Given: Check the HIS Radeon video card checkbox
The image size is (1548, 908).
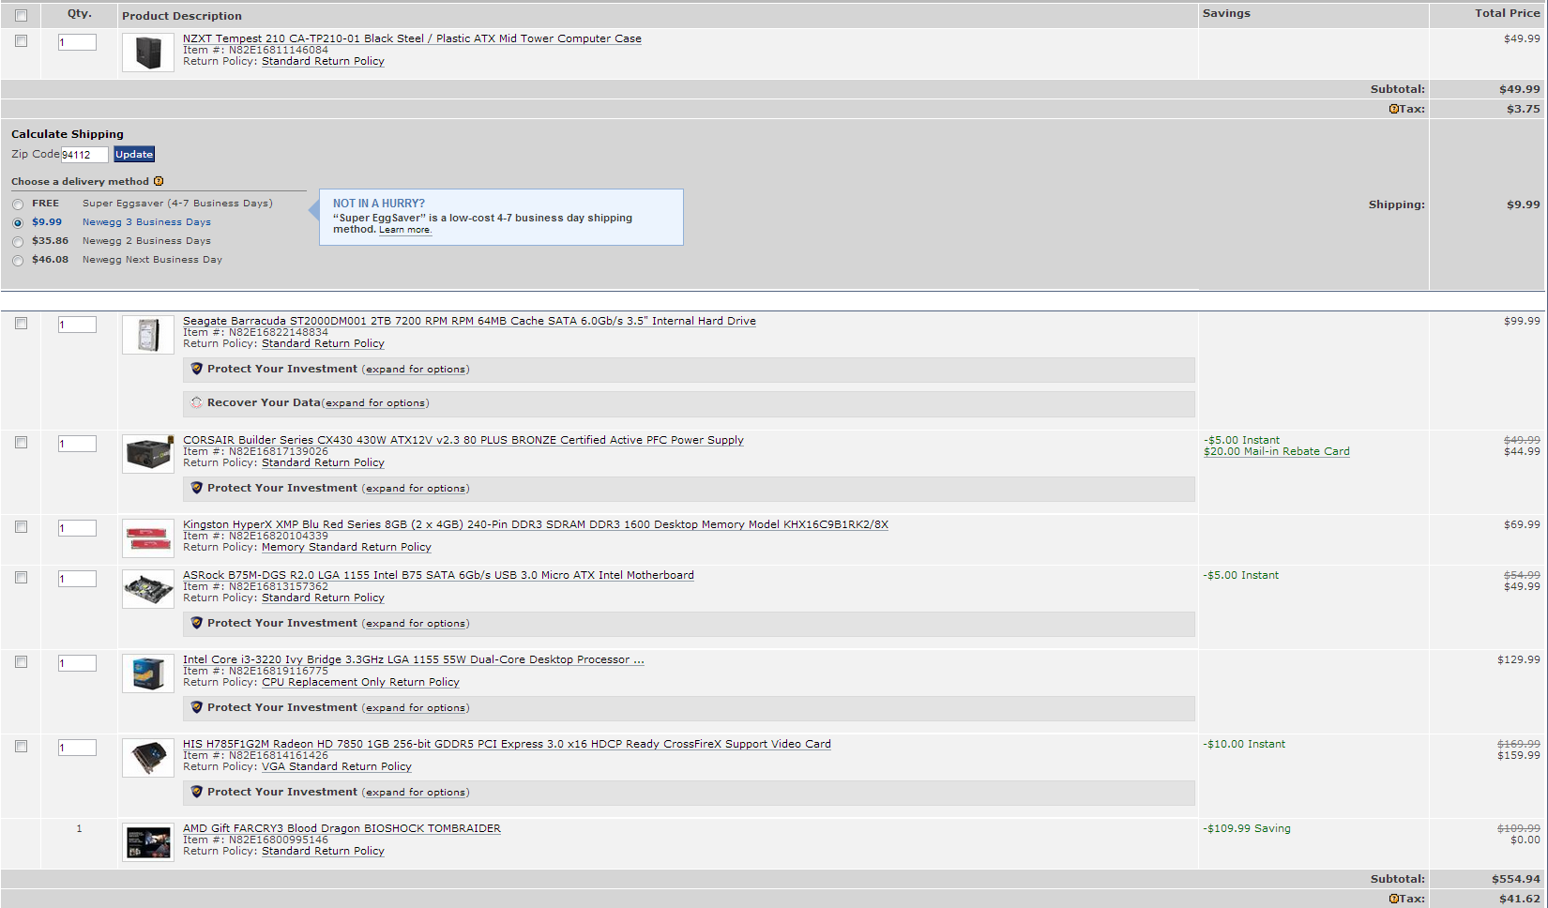Looking at the screenshot, I should pyautogui.click(x=22, y=747).
